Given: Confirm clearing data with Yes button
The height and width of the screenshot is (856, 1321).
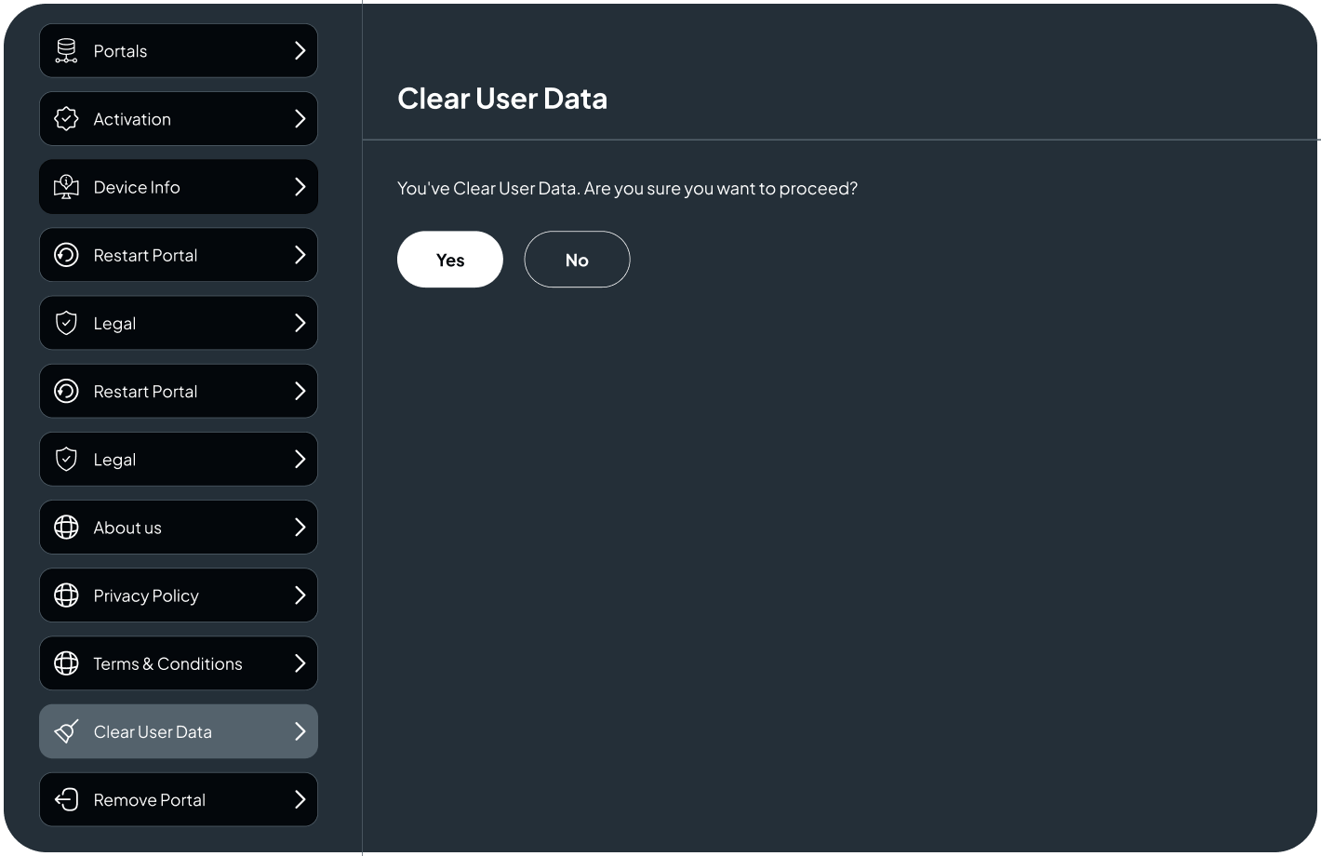Looking at the screenshot, I should [x=450, y=260].
